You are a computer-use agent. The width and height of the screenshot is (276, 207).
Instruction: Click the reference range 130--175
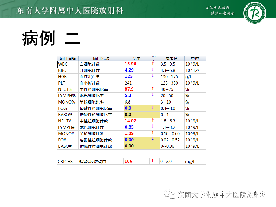(x=169, y=77)
